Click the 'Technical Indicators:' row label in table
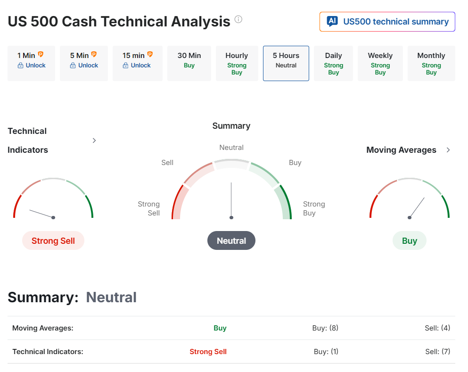The height and width of the screenshot is (372, 468). coord(48,352)
